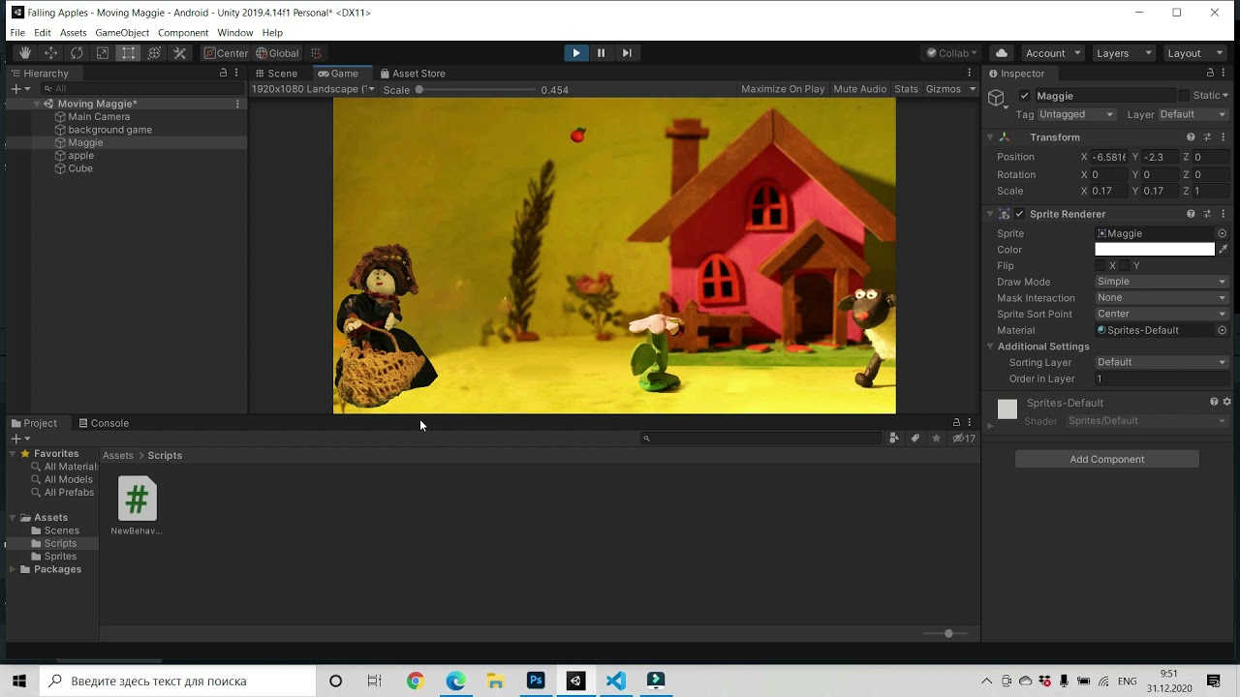This screenshot has height=697, width=1240.
Task: Toggle Maximize On Play
Action: tap(783, 89)
